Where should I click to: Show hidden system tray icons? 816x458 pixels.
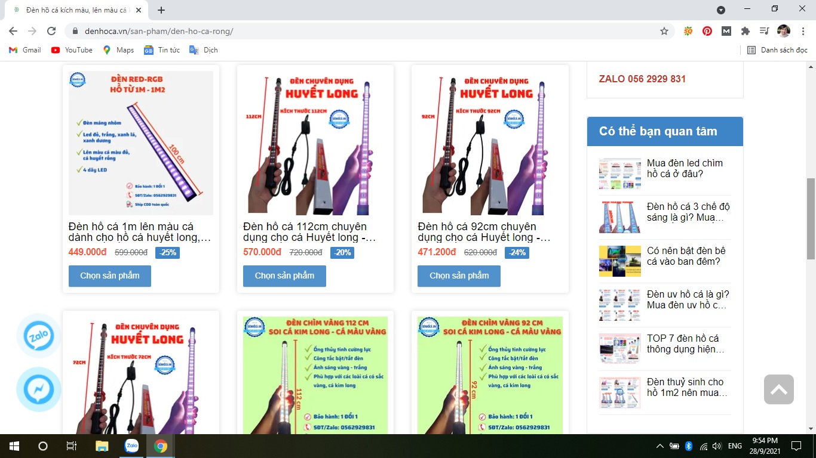point(659,446)
